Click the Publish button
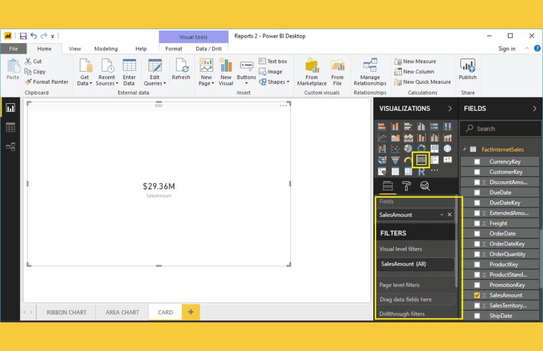Screen dimensions: 543x351 (468, 69)
